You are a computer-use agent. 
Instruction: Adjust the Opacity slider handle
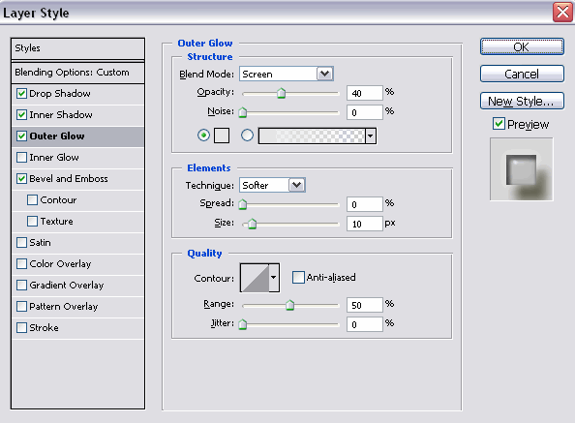(x=282, y=93)
